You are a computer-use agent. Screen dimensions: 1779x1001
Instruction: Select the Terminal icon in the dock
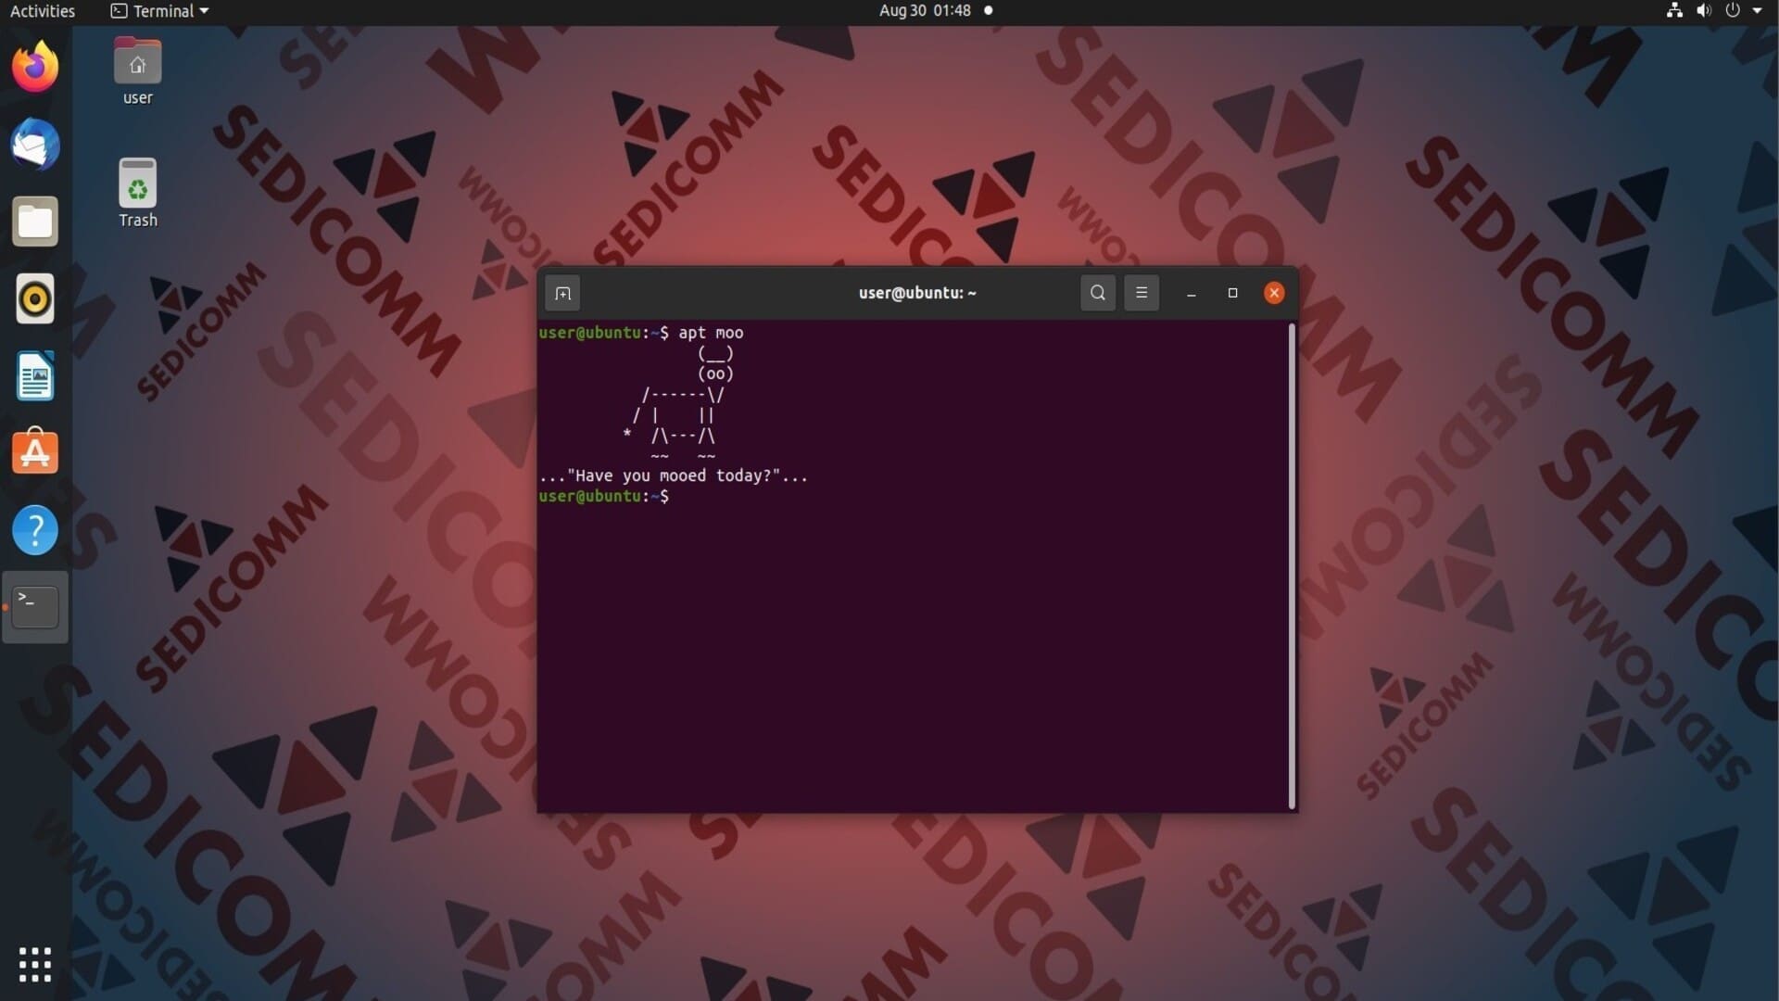coord(35,607)
